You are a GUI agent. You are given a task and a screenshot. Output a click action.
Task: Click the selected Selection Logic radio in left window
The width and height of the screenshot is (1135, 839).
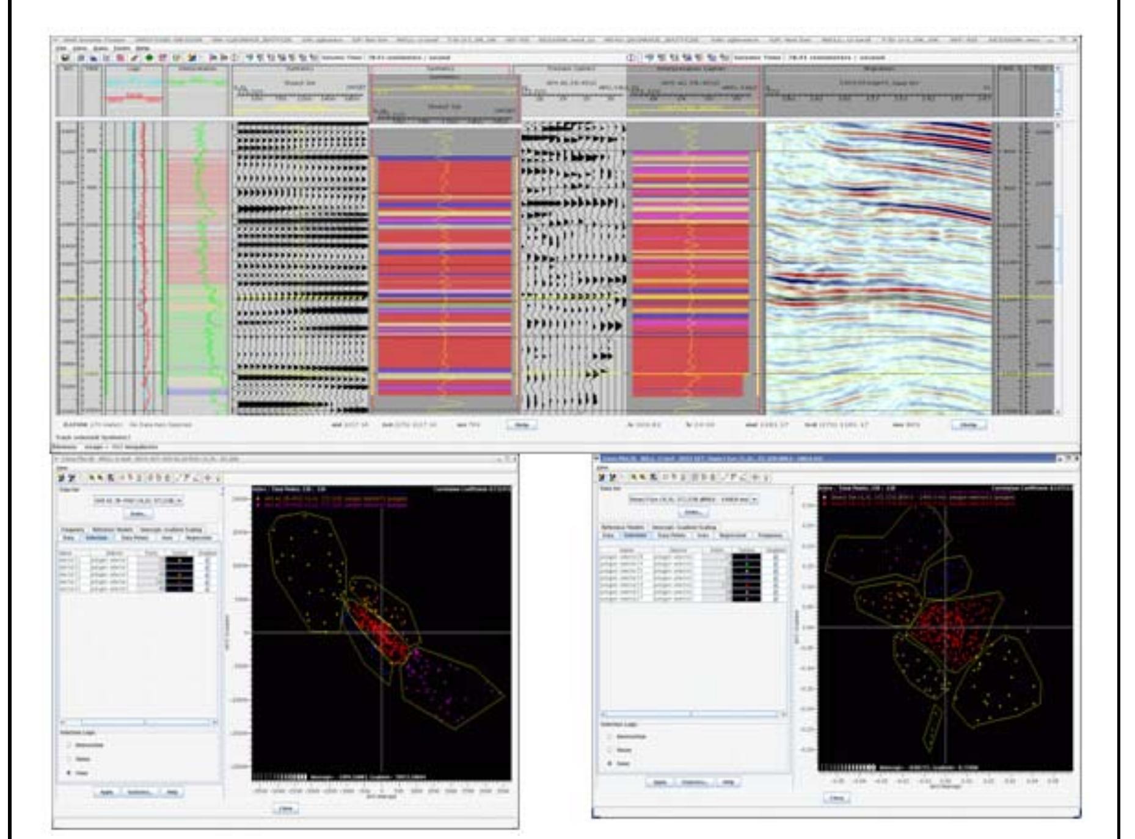pyautogui.click(x=69, y=773)
